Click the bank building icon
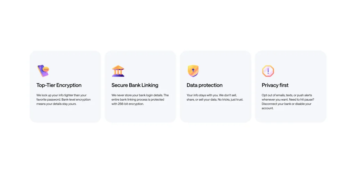 tap(118, 71)
